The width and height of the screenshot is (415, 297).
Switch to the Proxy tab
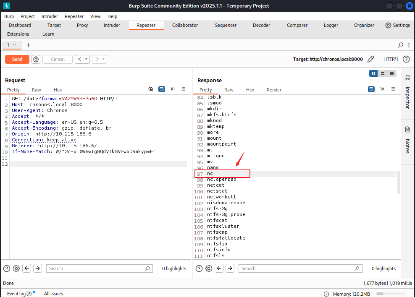click(82, 25)
